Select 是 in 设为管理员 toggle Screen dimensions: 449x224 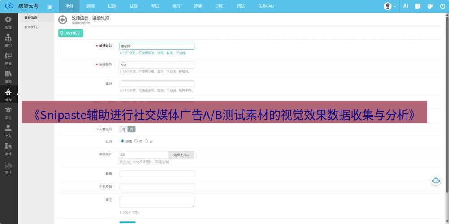tap(123, 129)
